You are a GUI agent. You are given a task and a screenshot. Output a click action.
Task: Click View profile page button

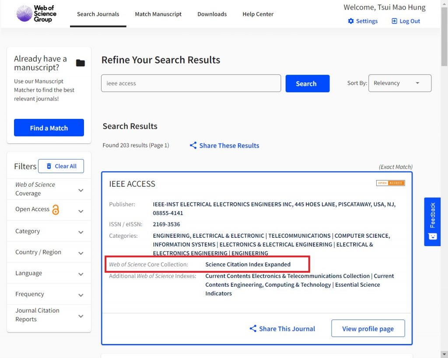[x=368, y=328]
